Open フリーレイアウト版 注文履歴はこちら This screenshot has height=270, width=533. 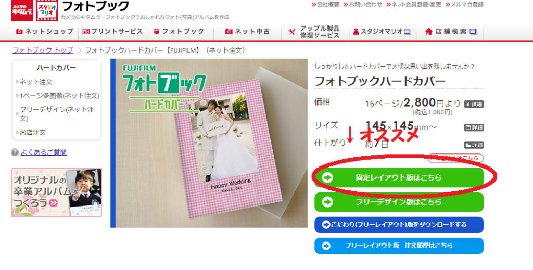coord(399,246)
